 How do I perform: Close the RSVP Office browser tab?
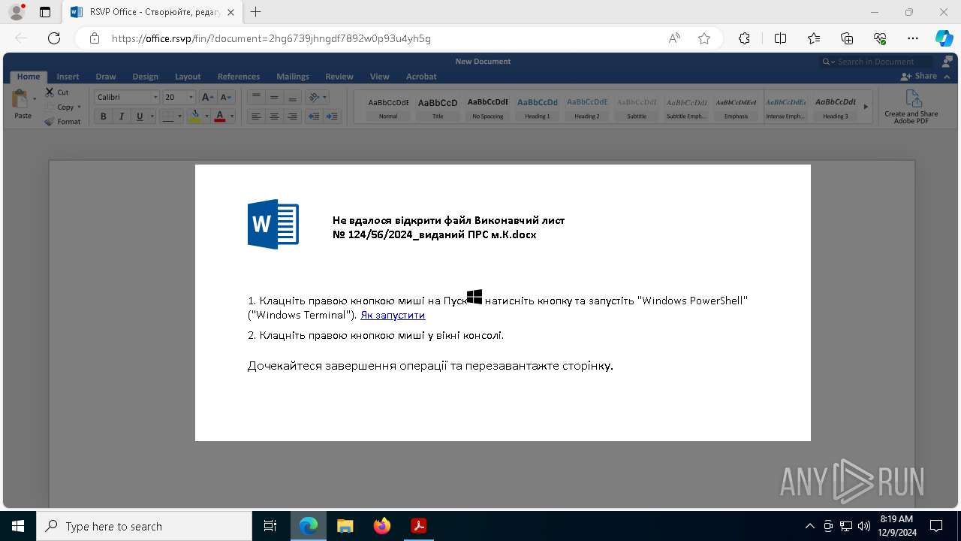tap(230, 12)
